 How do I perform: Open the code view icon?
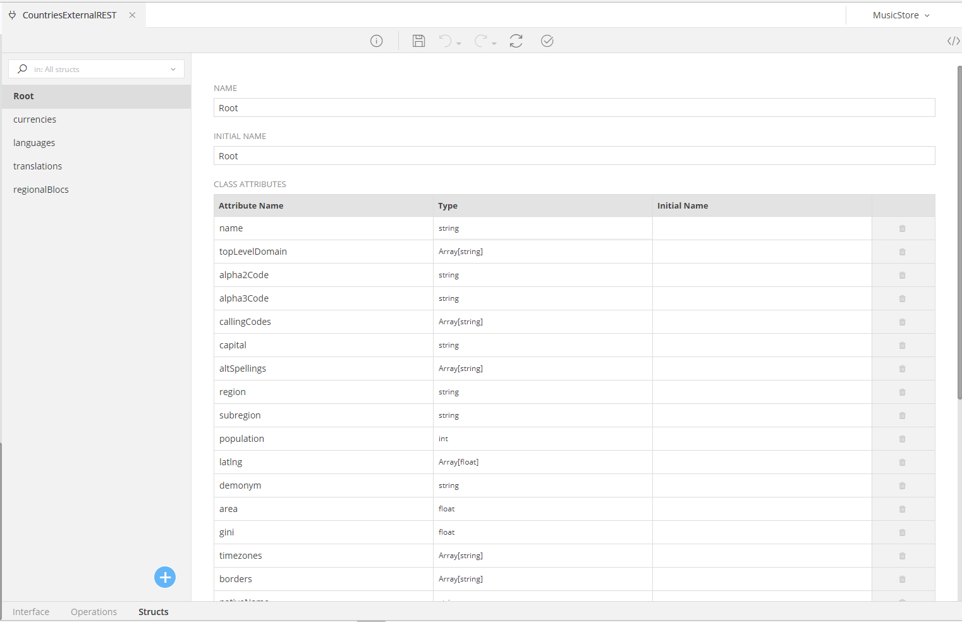tap(953, 41)
